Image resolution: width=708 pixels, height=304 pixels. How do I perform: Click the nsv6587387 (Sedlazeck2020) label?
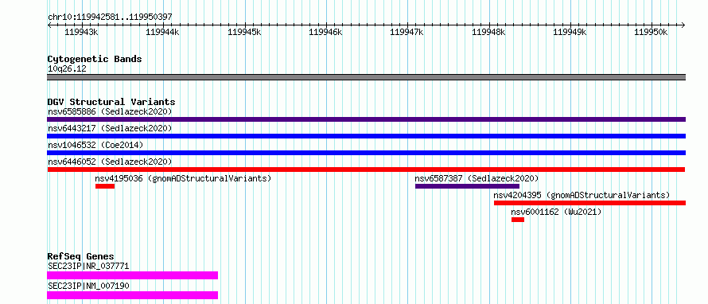[477, 178]
